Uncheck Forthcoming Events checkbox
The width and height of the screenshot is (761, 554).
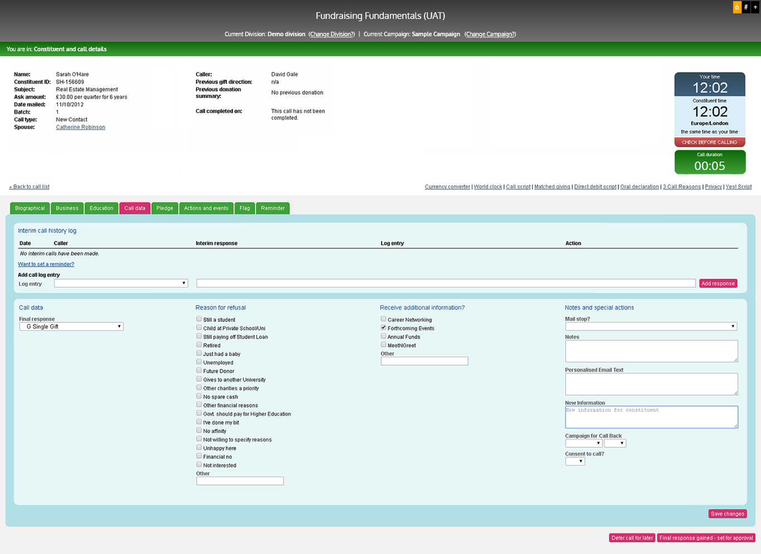click(x=383, y=327)
